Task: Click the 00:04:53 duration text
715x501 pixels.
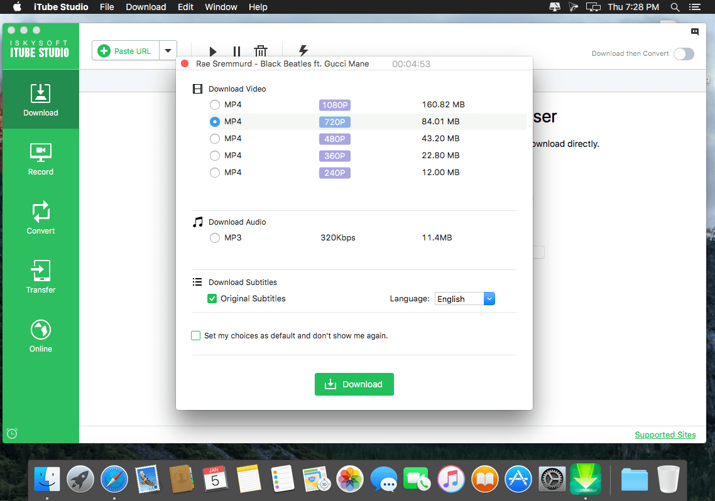Action: click(x=411, y=64)
